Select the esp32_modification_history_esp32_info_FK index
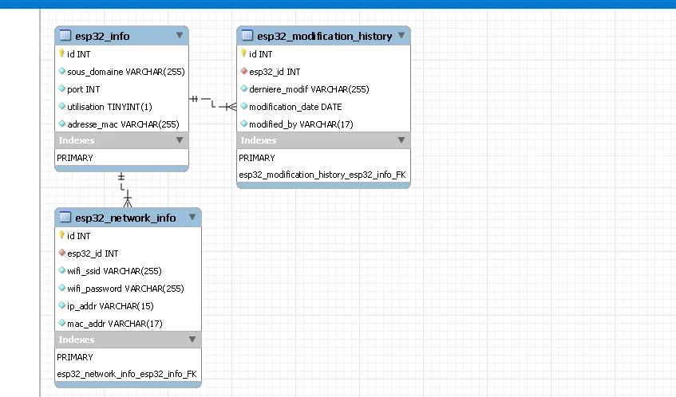Viewport: 676px width, 397px height. tap(323, 175)
